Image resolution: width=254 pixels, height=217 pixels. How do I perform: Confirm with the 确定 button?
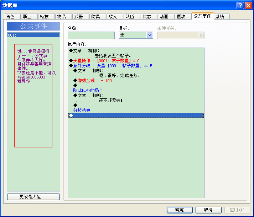(x=180, y=210)
